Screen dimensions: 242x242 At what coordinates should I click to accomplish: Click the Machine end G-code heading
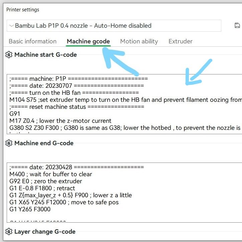pyautogui.click(x=44, y=143)
